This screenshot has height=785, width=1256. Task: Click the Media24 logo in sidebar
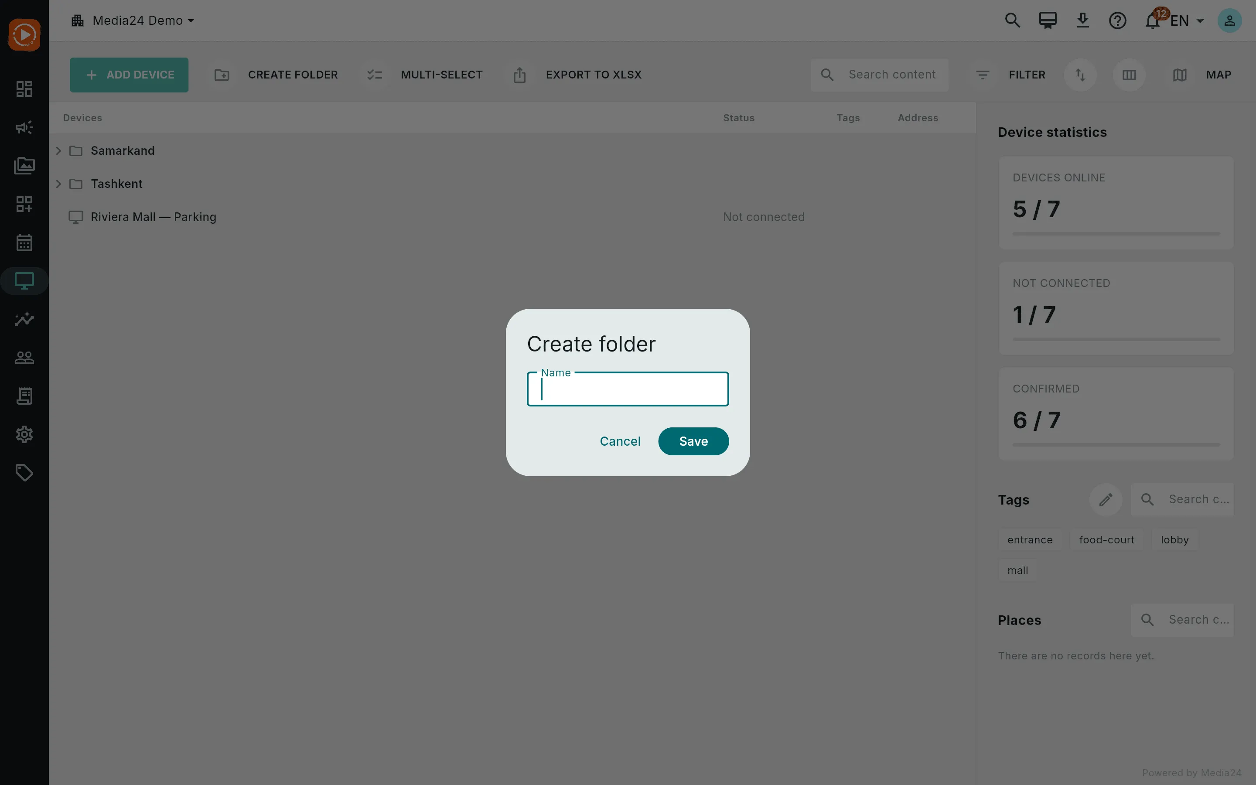[24, 35]
